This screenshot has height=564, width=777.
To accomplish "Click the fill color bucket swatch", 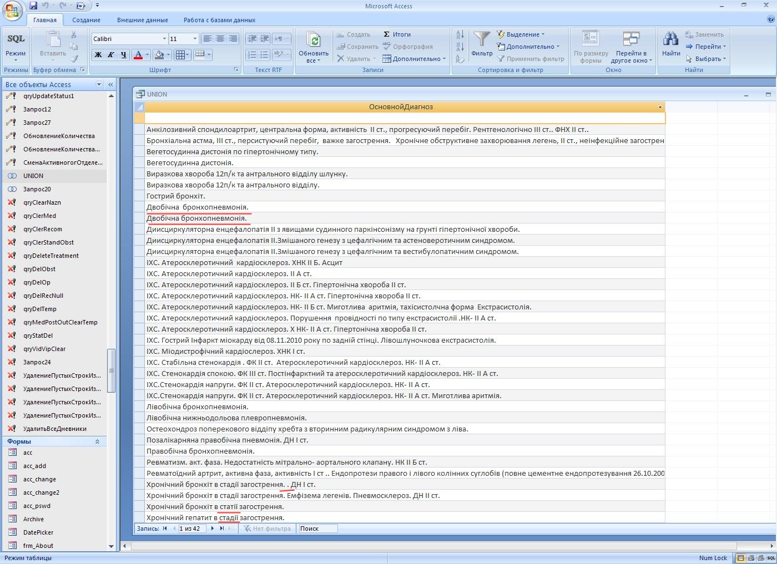I will pyautogui.click(x=159, y=55).
